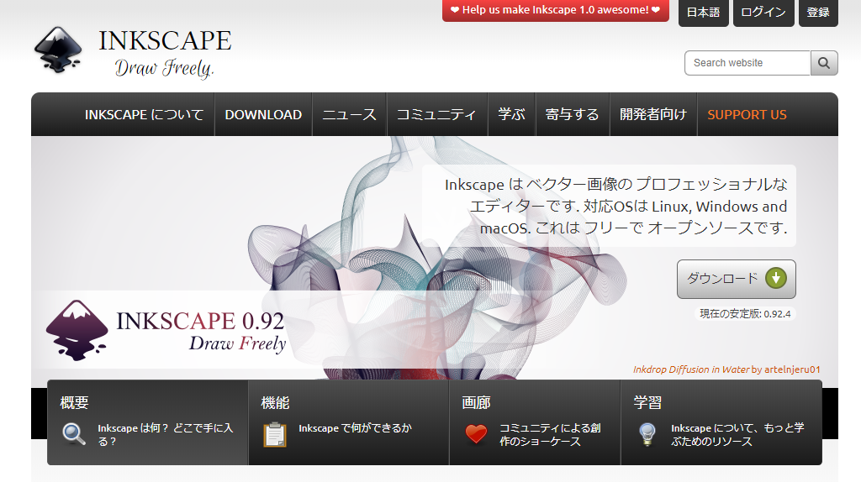Open the 日本語 language selector
The height and width of the screenshot is (482, 861).
point(703,13)
